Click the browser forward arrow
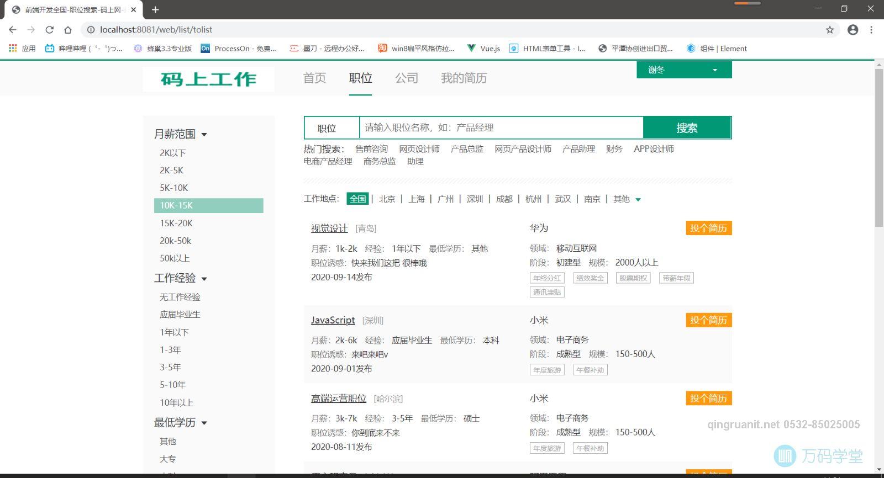 (31, 30)
